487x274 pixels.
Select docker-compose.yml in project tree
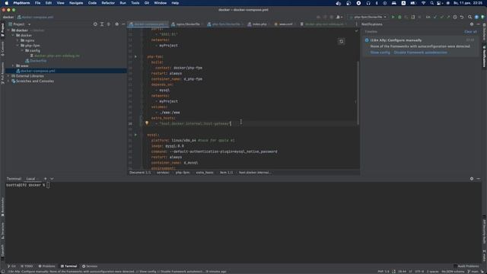(66, 71)
